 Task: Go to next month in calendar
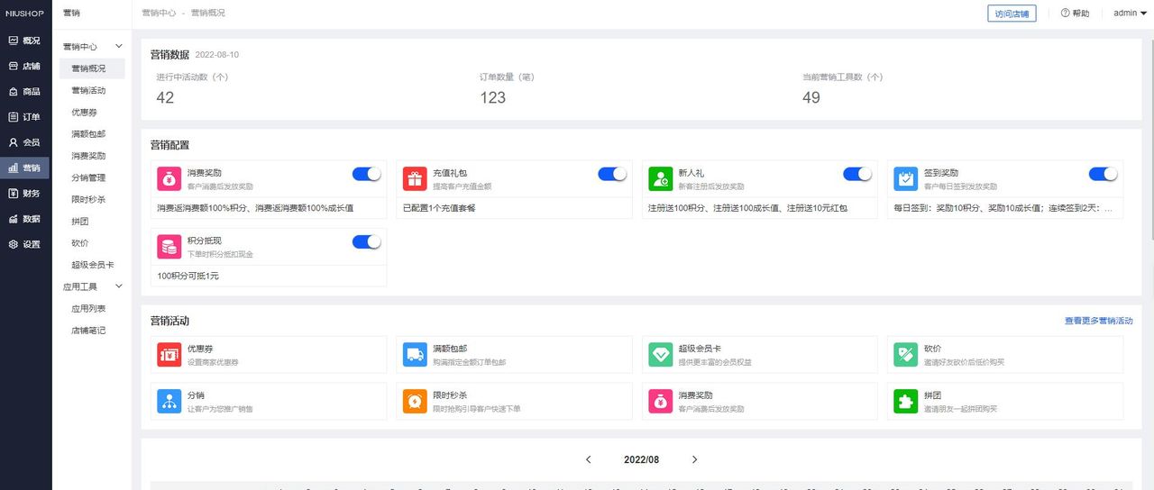click(x=694, y=459)
